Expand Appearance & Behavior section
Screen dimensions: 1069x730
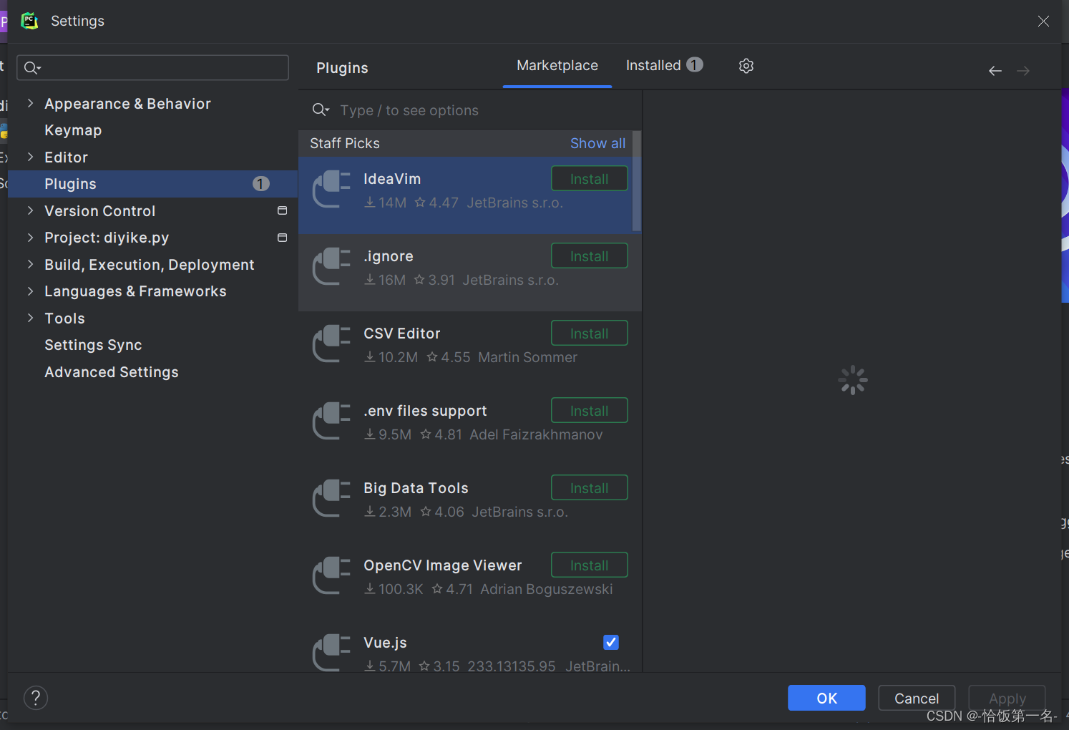[30, 103]
